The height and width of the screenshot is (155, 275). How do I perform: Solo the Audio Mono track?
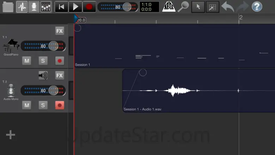[43, 105]
